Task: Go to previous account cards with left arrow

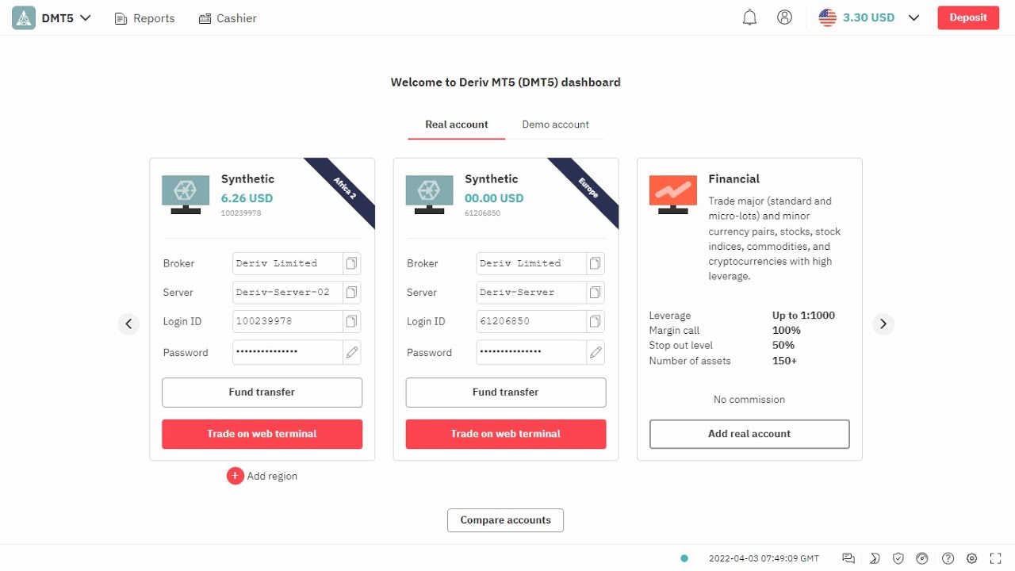Action: pyautogui.click(x=128, y=324)
